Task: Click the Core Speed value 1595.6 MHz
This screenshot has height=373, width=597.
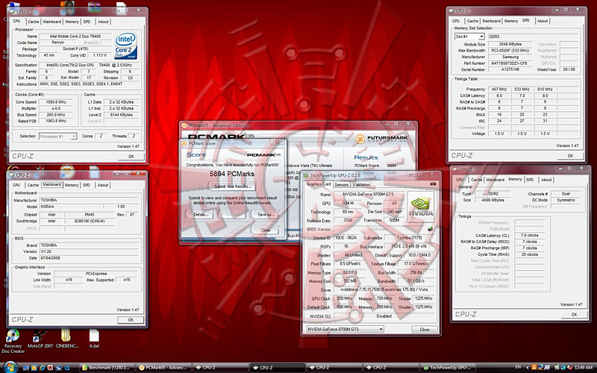Action: pyautogui.click(x=56, y=102)
